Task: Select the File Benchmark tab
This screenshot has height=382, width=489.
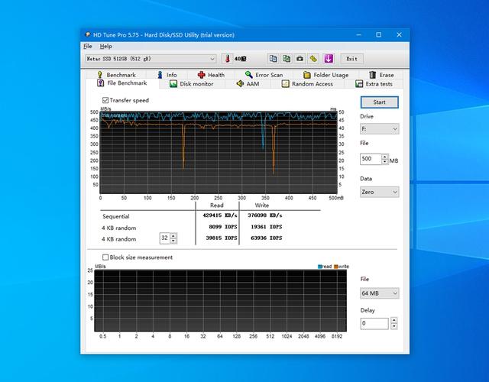Action: click(122, 83)
